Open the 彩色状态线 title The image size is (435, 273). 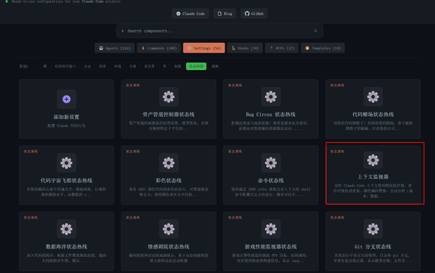[168, 181]
